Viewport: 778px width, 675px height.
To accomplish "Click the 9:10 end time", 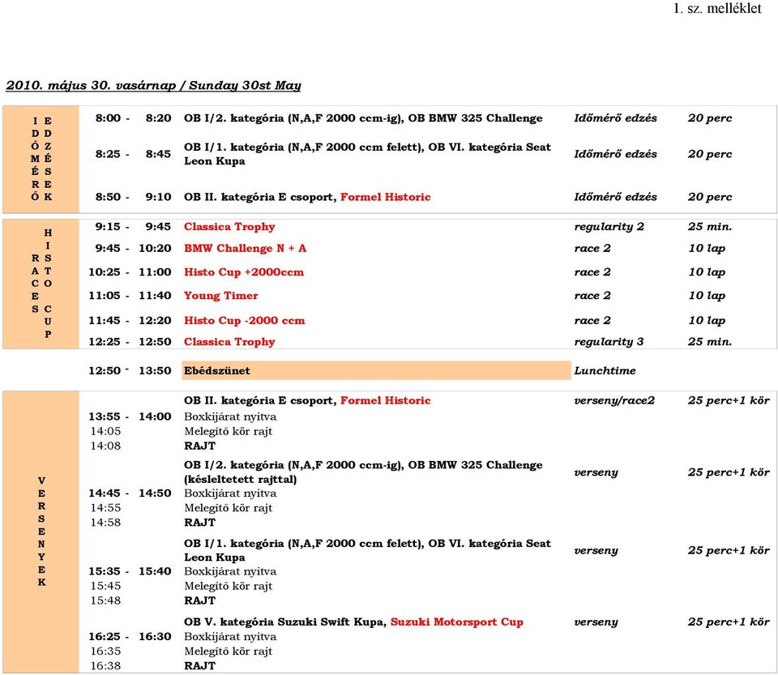I will pyautogui.click(x=158, y=197).
